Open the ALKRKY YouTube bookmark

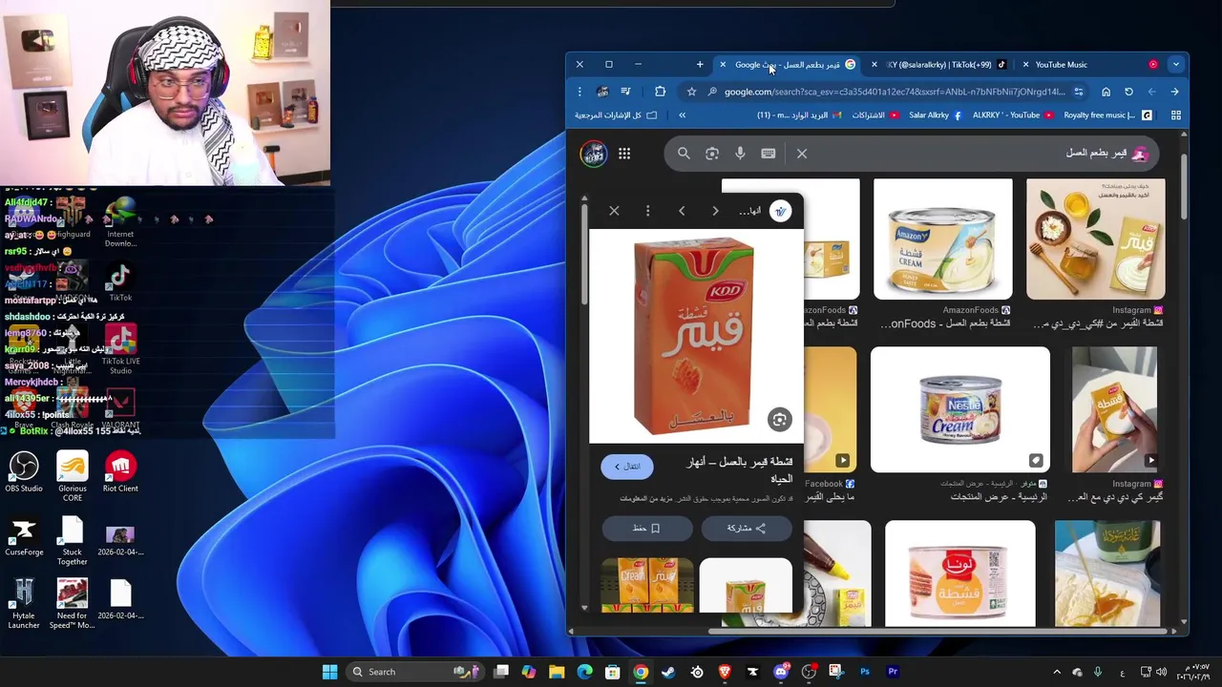point(1013,115)
